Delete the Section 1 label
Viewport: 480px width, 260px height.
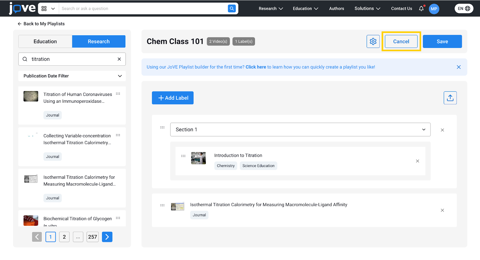[442, 130]
